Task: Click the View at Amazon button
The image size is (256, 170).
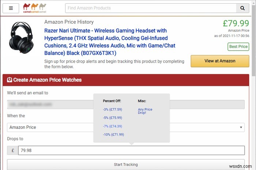Action: pyautogui.click(x=220, y=61)
